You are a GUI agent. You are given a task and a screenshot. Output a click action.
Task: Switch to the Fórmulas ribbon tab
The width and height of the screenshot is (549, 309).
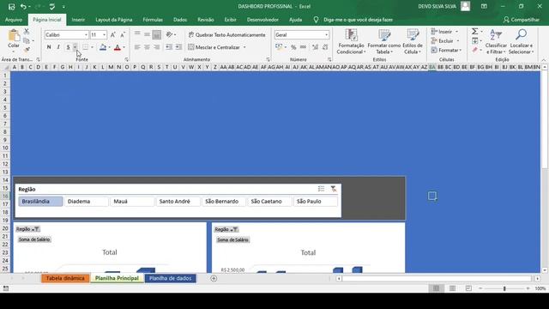(153, 20)
